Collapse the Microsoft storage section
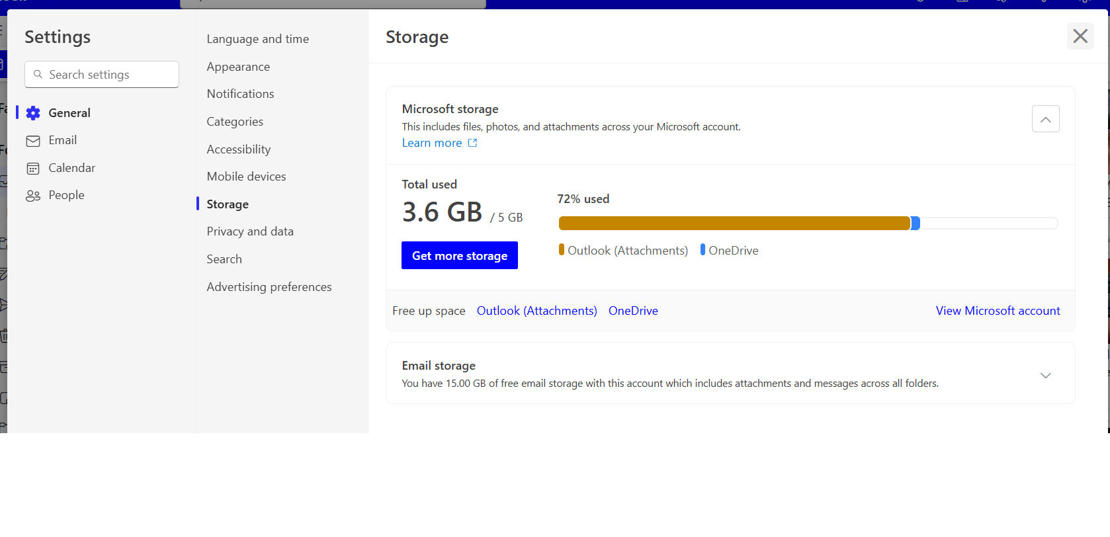 pyautogui.click(x=1045, y=119)
